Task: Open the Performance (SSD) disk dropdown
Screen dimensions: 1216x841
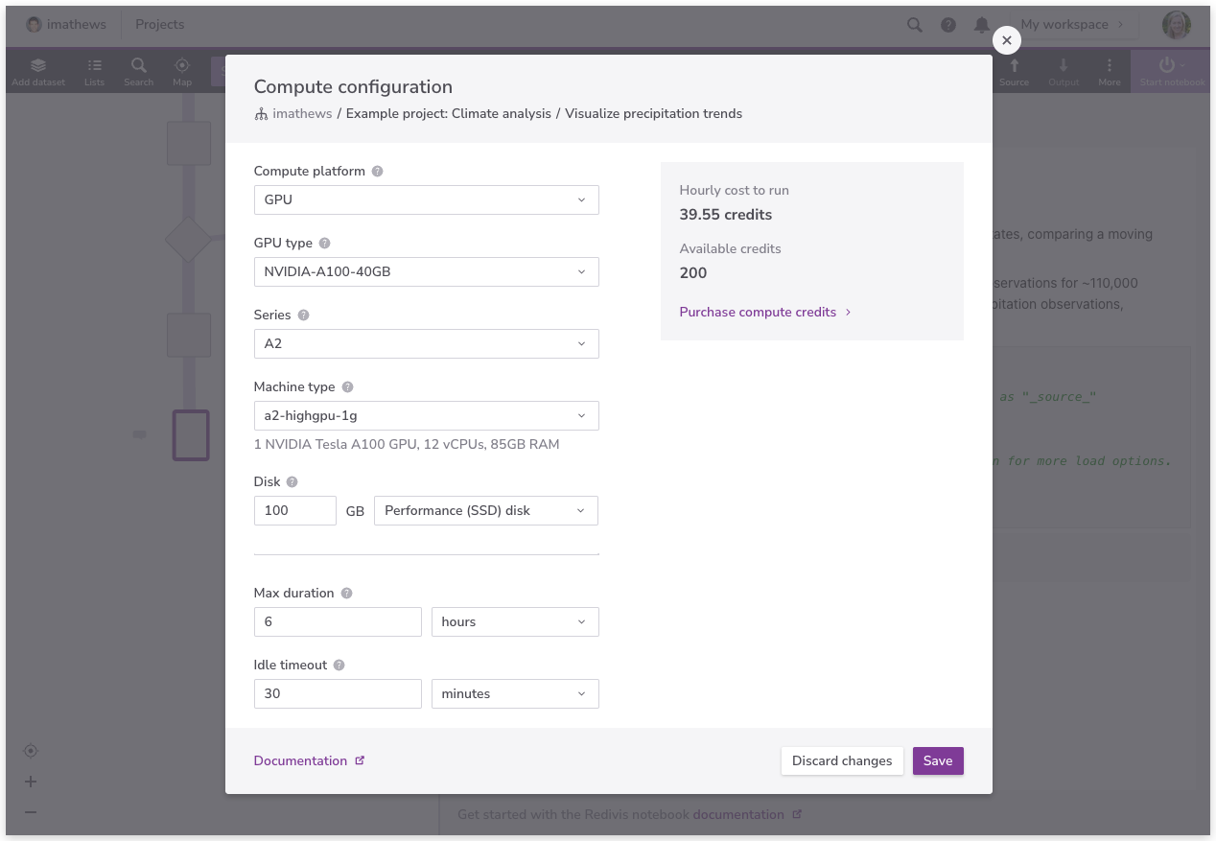Action: coord(485,510)
